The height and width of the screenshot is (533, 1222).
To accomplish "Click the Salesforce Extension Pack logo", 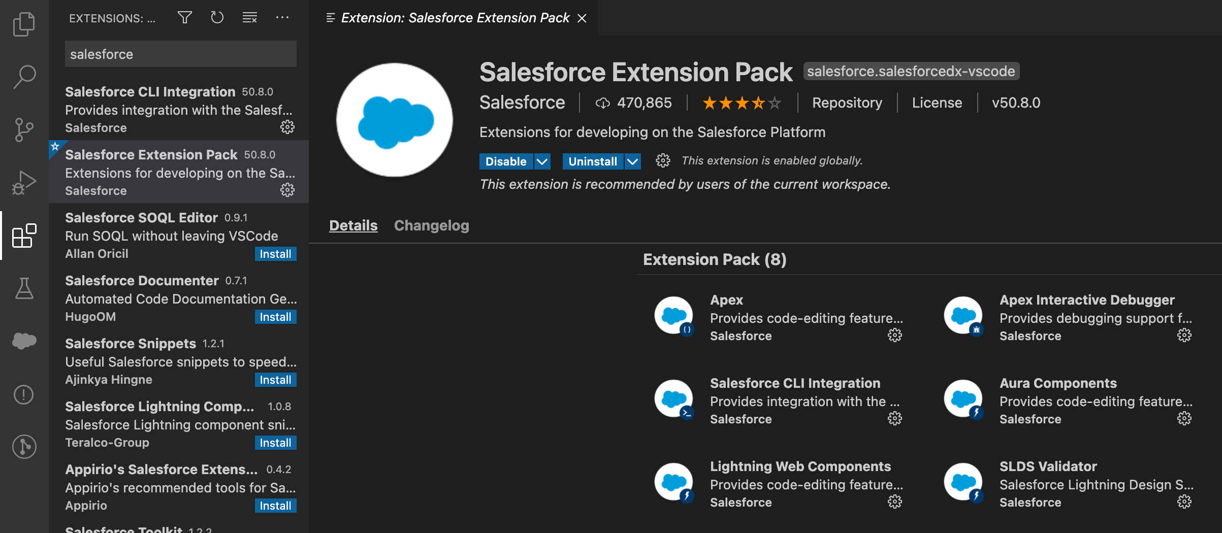I will click(395, 120).
